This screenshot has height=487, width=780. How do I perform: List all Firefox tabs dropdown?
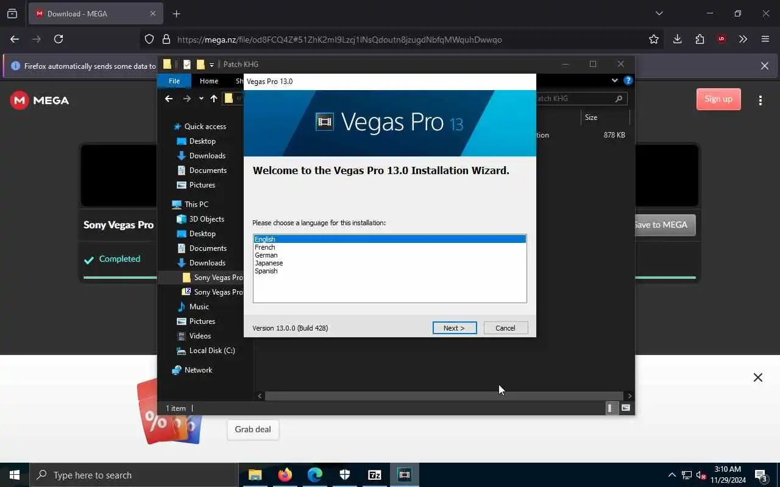659,13
